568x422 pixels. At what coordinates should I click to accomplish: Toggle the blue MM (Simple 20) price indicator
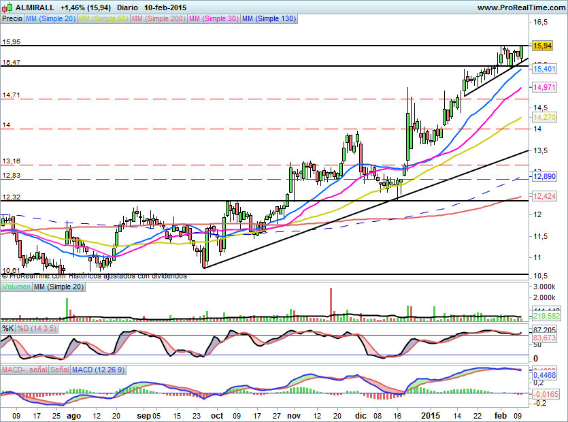(x=50, y=19)
